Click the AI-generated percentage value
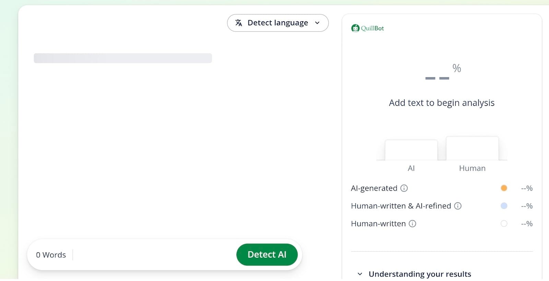The width and height of the screenshot is (549, 281). [527, 188]
